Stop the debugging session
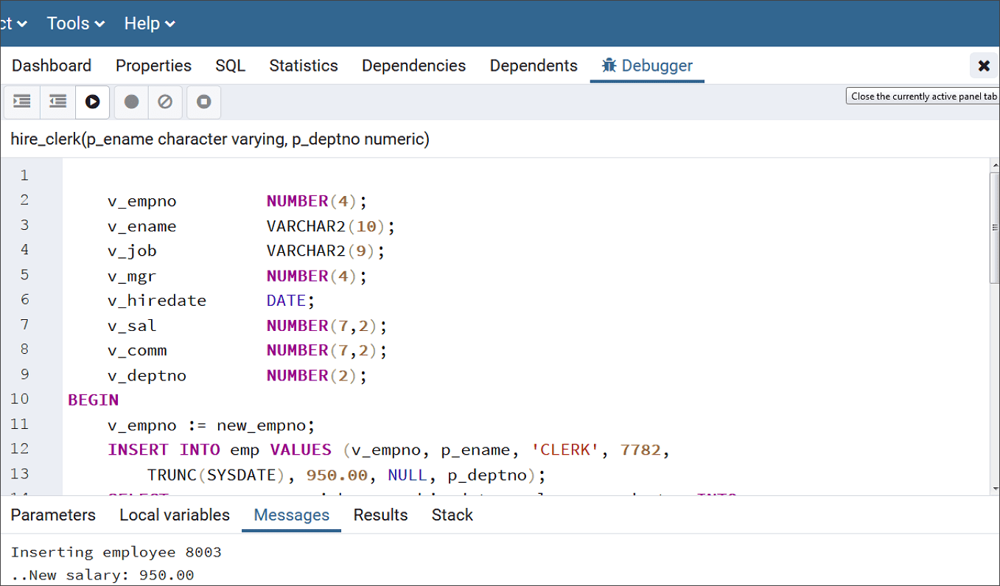 (x=203, y=102)
